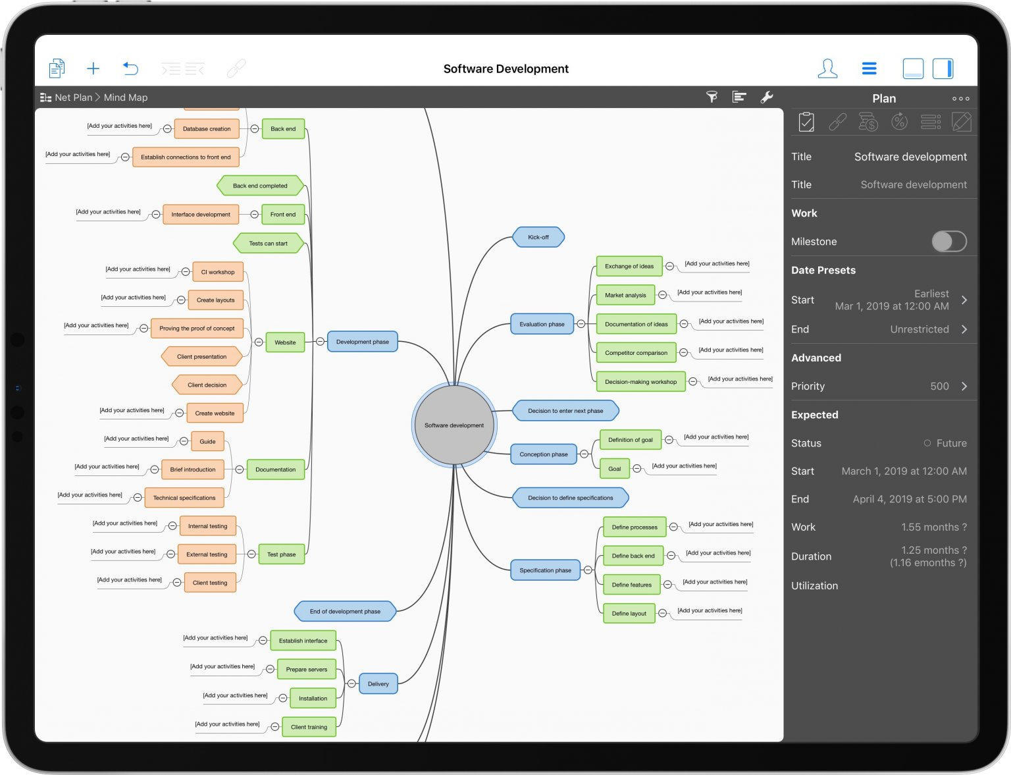Toggle the Milestone switch
1011x775 pixels.
pyautogui.click(x=948, y=242)
